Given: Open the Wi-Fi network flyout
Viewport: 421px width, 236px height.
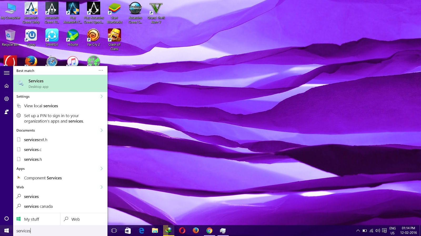Looking at the screenshot, I should tap(371, 231).
